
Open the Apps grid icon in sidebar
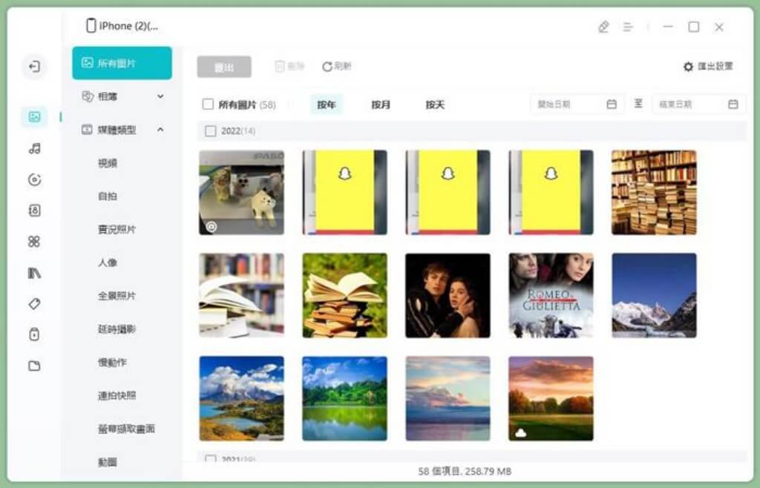click(34, 242)
